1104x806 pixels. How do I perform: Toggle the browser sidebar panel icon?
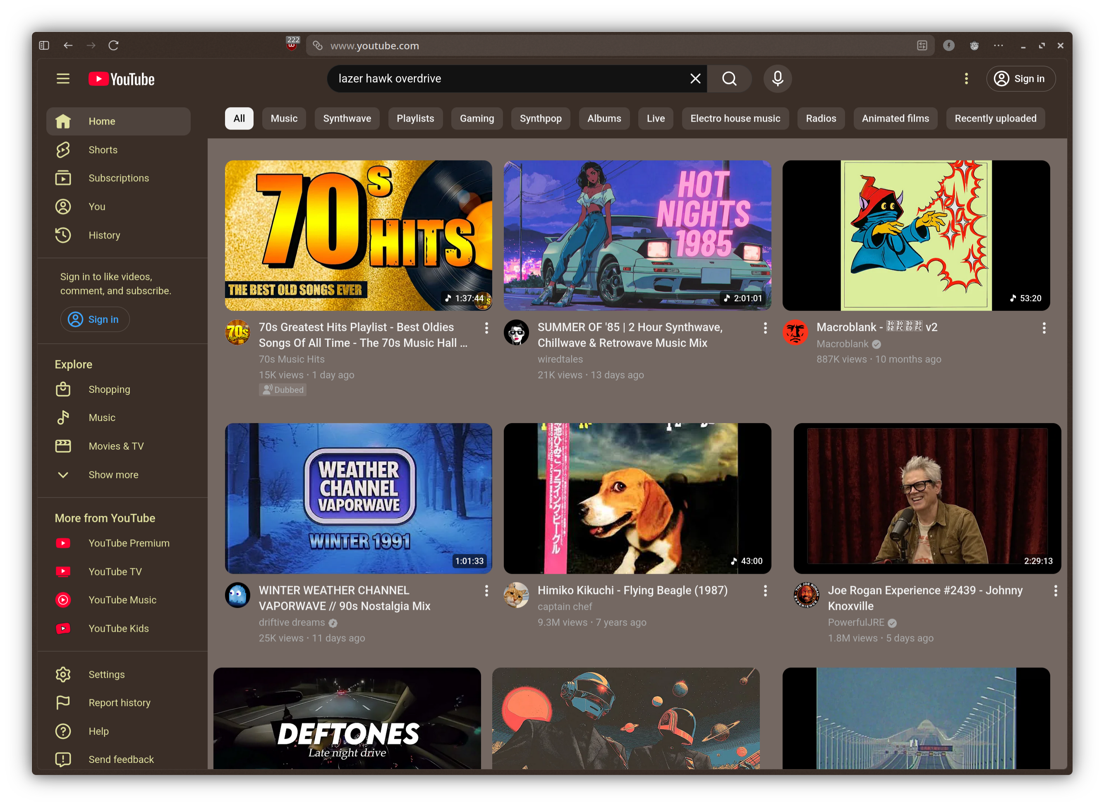click(44, 46)
